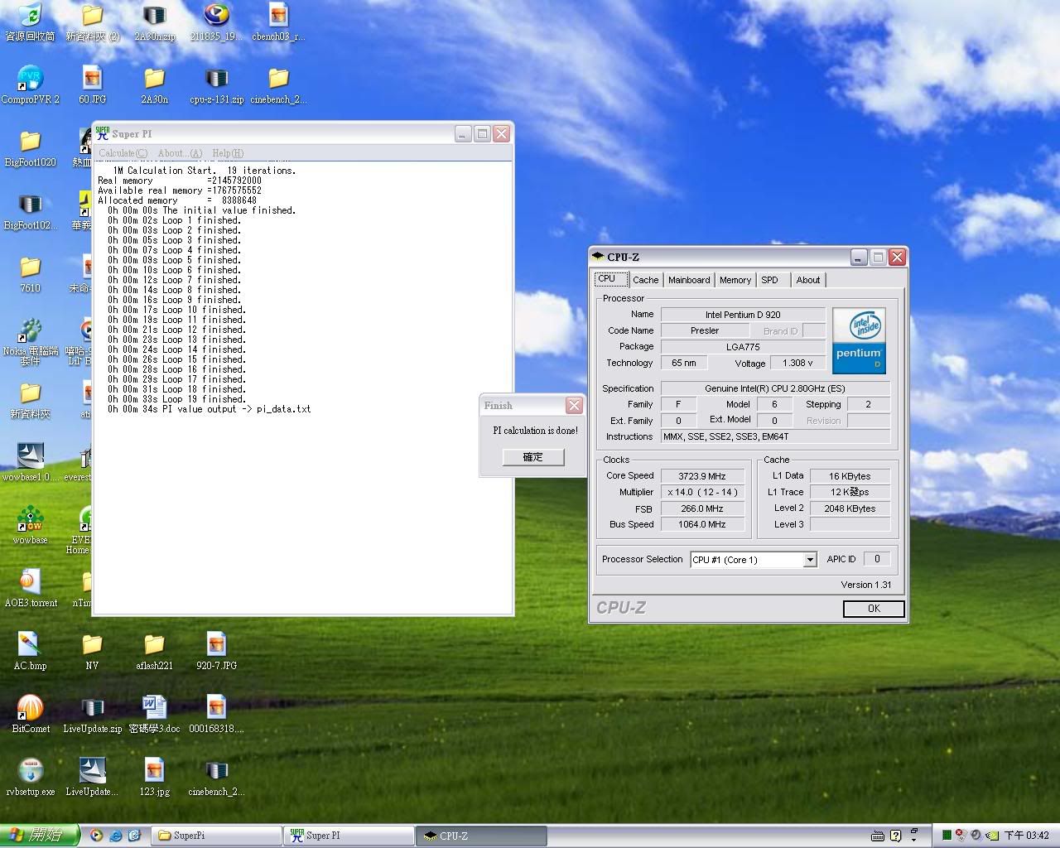This screenshot has height=848, width=1060.
Task: Click OK button in CPU-Z
Action: 874,609
